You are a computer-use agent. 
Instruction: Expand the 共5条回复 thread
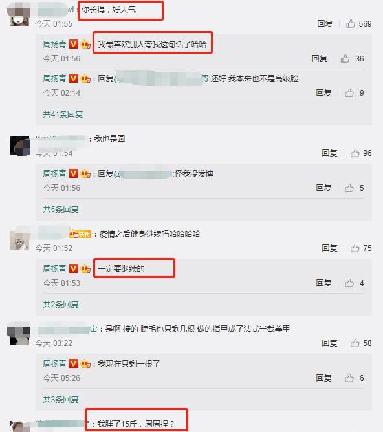[61, 209]
